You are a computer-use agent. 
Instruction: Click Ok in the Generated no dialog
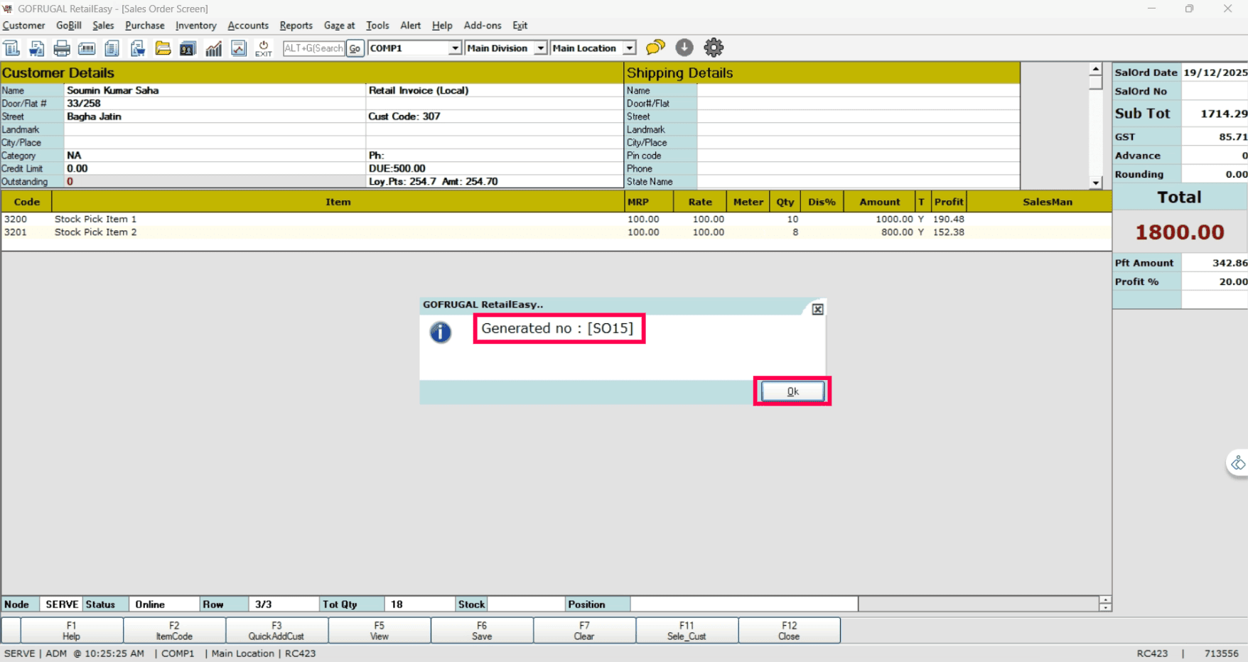coord(792,391)
